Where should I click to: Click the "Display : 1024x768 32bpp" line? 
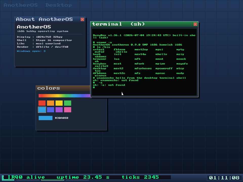40,37
